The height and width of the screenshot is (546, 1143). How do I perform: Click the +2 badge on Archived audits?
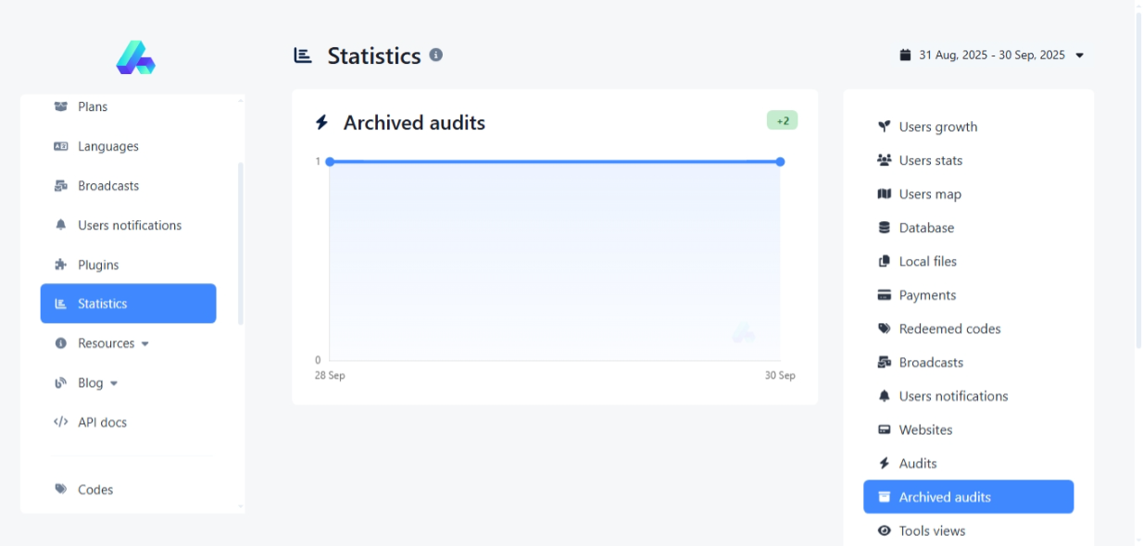click(782, 120)
